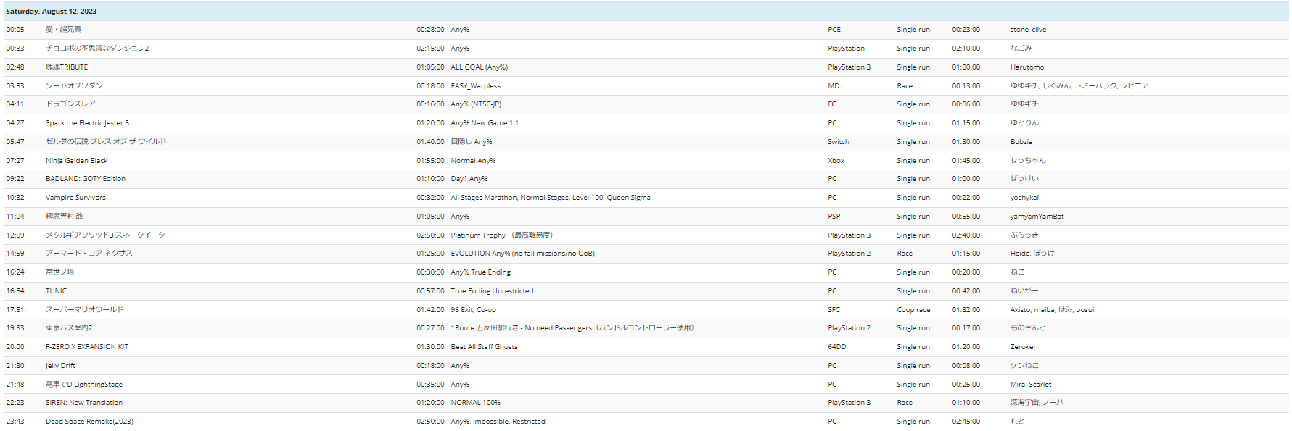Select category 'Any% True Ending'
1292x431 pixels.
[x=480, y=272]
